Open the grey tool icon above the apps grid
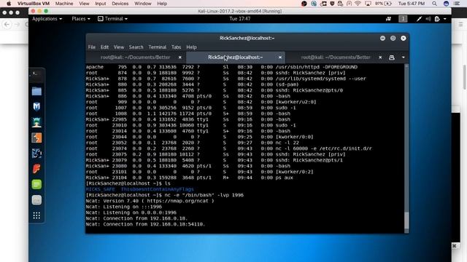 [x=36, y=200]
